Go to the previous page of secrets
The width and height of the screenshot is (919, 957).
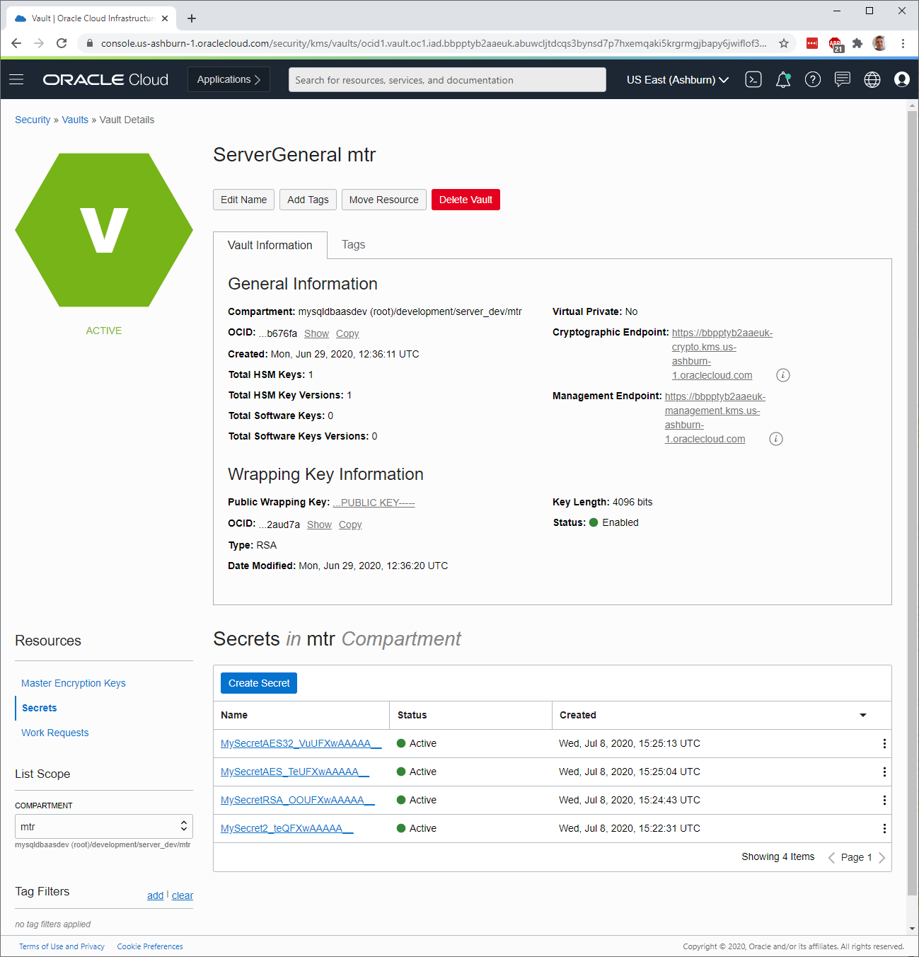(x=831, y=857)
